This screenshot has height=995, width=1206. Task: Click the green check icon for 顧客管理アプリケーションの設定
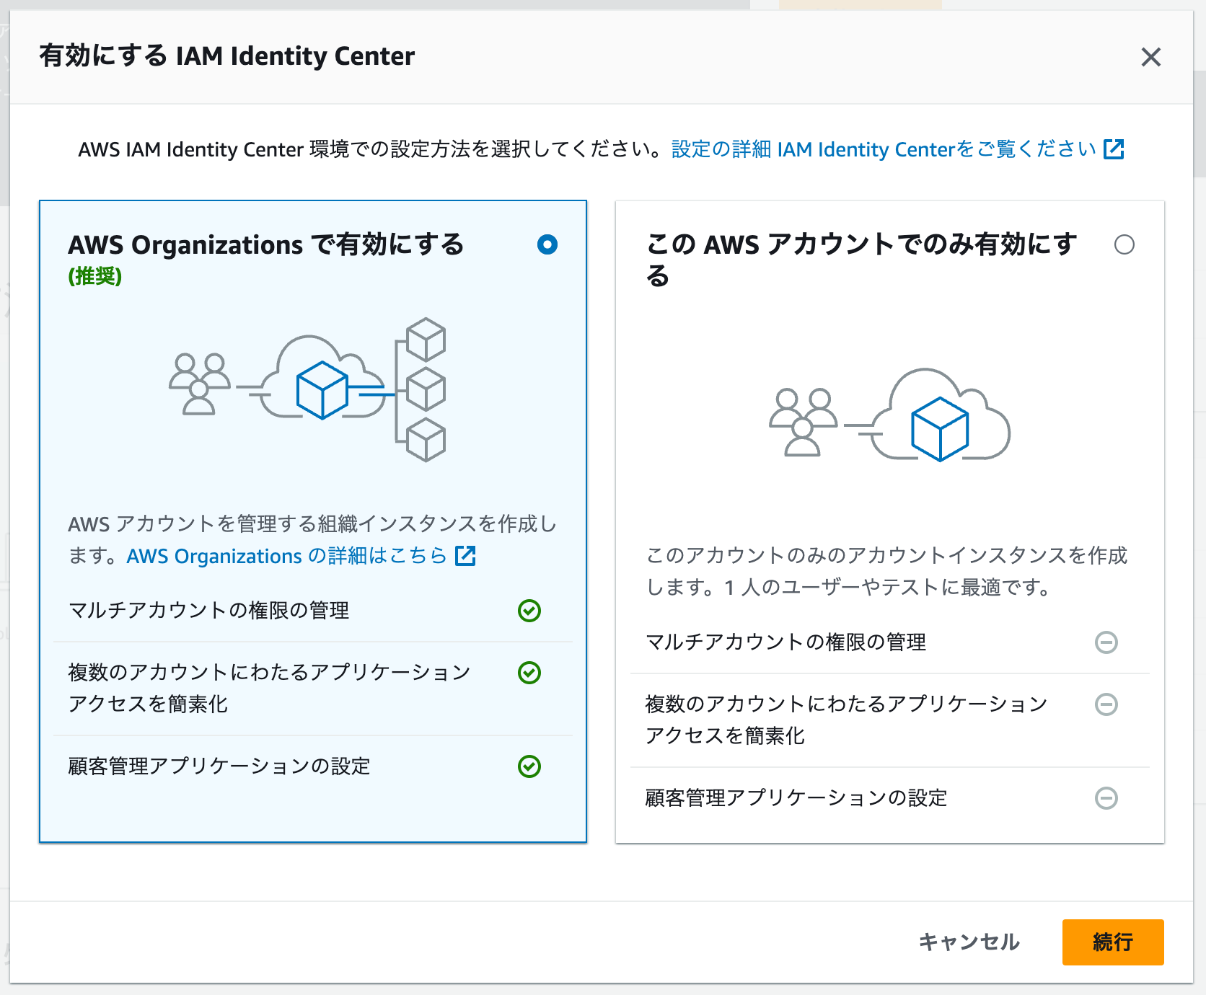click(530, 766)
